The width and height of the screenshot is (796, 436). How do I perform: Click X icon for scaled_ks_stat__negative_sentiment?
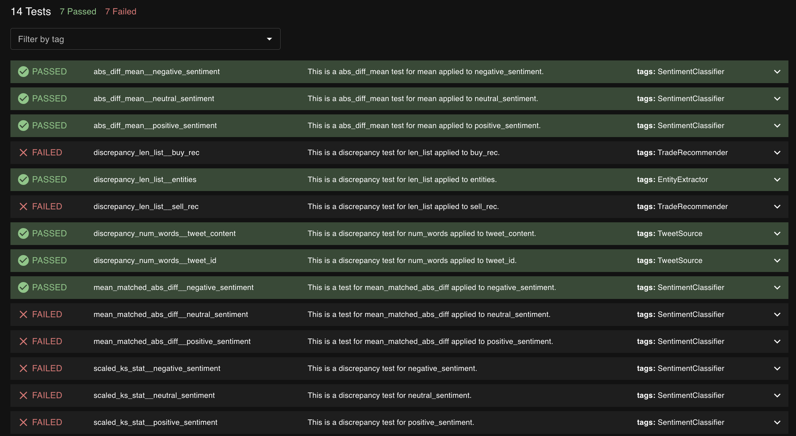pos(23,368)
